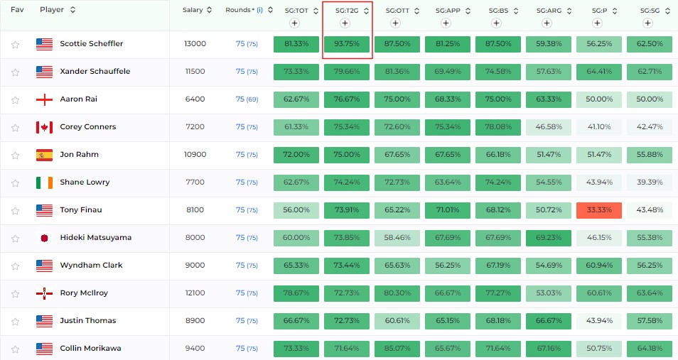Image resolution: width=678 pixels, height=360 pixels.
Task: Select the SG:T2G column header
Action: pos(341,11)
